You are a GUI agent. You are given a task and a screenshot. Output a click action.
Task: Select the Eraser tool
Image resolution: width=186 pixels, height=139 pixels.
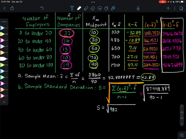click(x=93, y=8)
